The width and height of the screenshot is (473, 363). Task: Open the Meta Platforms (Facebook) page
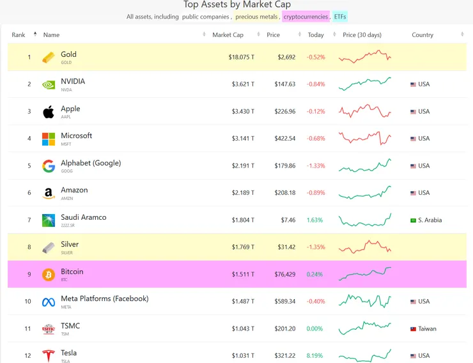point(105,298)
